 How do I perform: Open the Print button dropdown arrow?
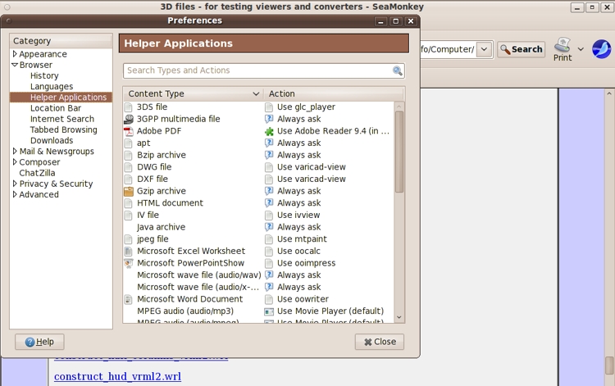click(581, 49)
